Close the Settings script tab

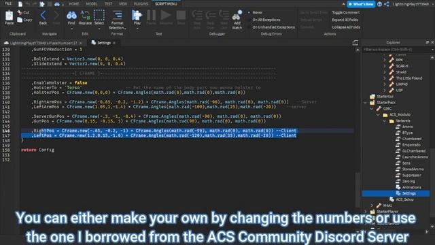point(114,43)
